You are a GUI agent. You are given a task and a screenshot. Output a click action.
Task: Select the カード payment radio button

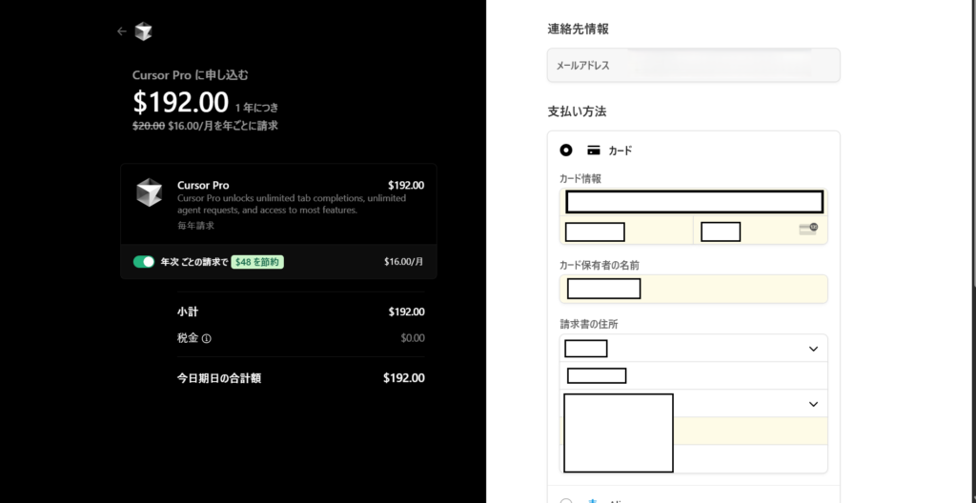[x=566, y=151]
